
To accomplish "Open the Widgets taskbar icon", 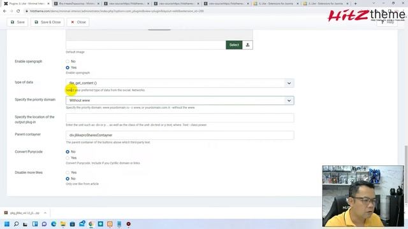I will click(35, 224).
